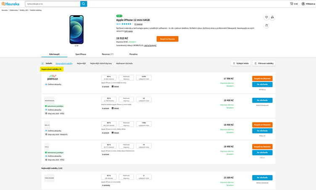Sort by Nejlevnější včetně dopravy
This screenshot has width=316, height=190.
(101, 63)
